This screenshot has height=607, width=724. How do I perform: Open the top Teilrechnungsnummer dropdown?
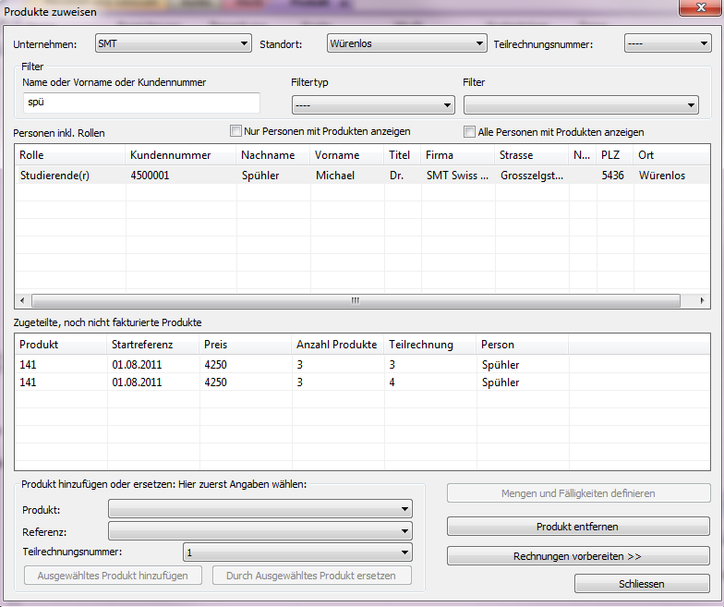point(667,43)
